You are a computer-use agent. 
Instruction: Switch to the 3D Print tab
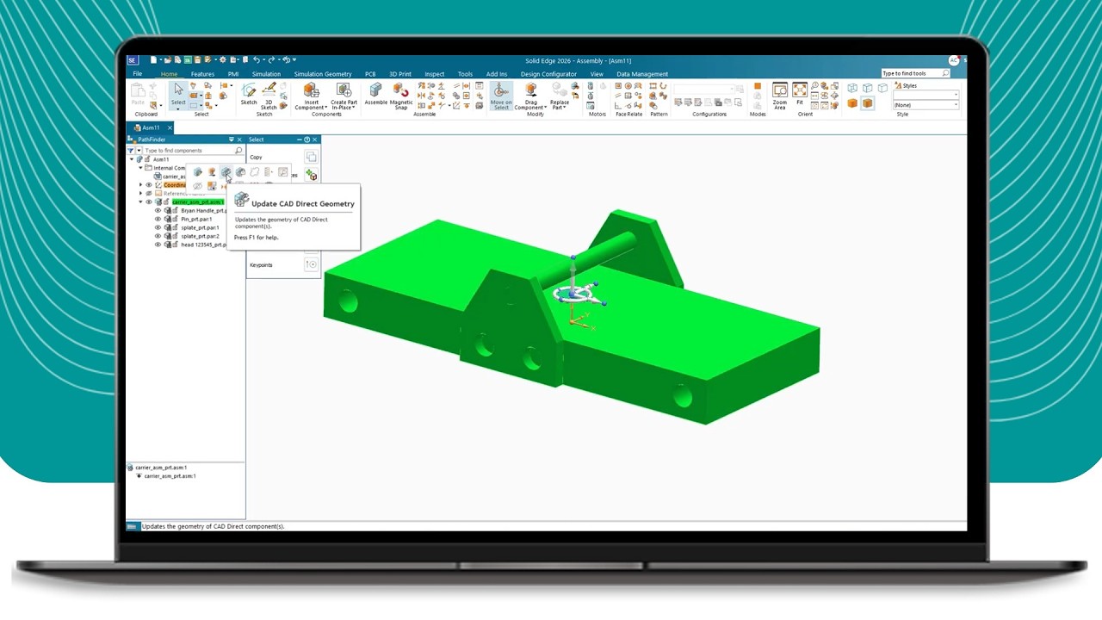(400, 74)
